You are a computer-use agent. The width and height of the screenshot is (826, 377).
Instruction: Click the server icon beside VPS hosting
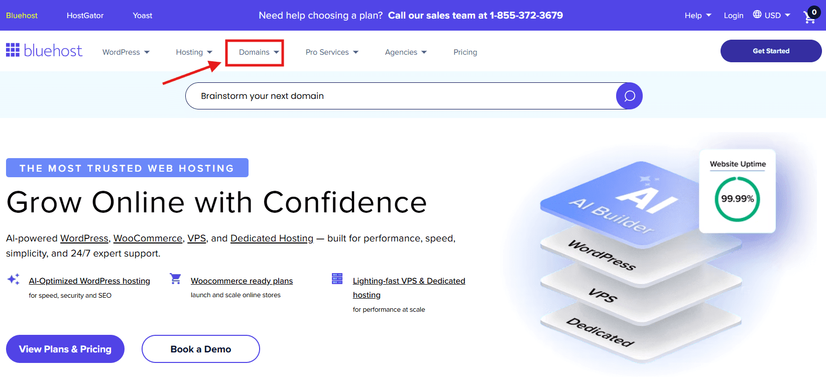[337, 279]
